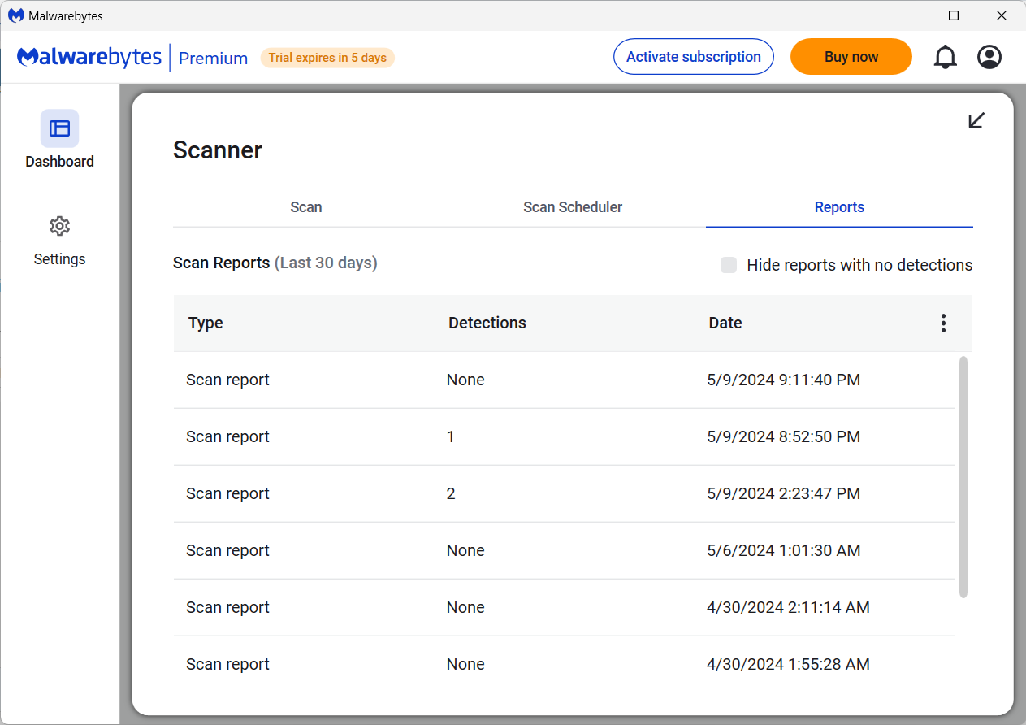Click the reports list vertical scrollbar
The width and height of the screenshot is (1026, 725).
963,476
